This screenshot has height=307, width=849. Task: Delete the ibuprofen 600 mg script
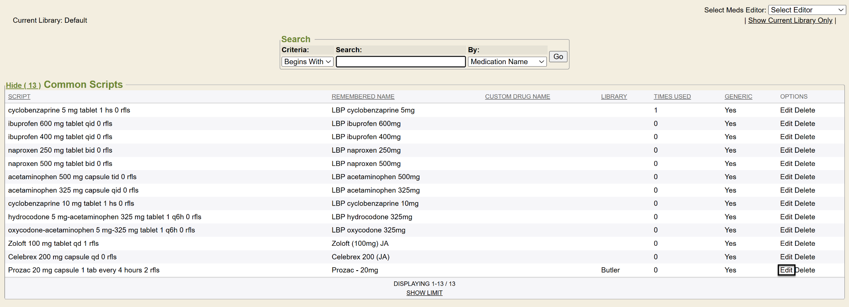pos(805,124)
